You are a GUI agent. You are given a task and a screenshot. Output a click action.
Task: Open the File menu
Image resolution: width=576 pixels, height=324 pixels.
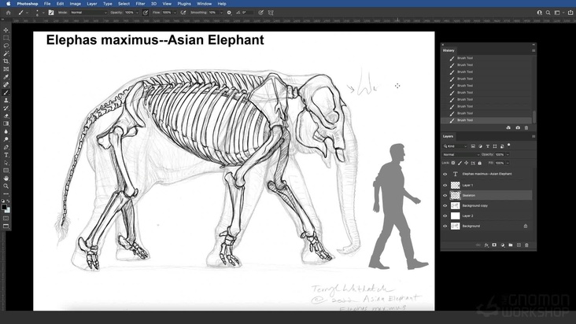(x=47, y=4)
